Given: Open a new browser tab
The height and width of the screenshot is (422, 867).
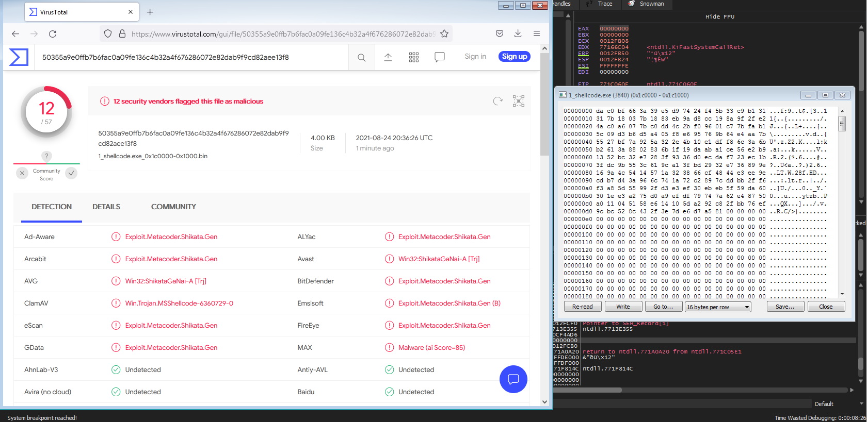Looking at the screenshot, I should coord(150,12).
